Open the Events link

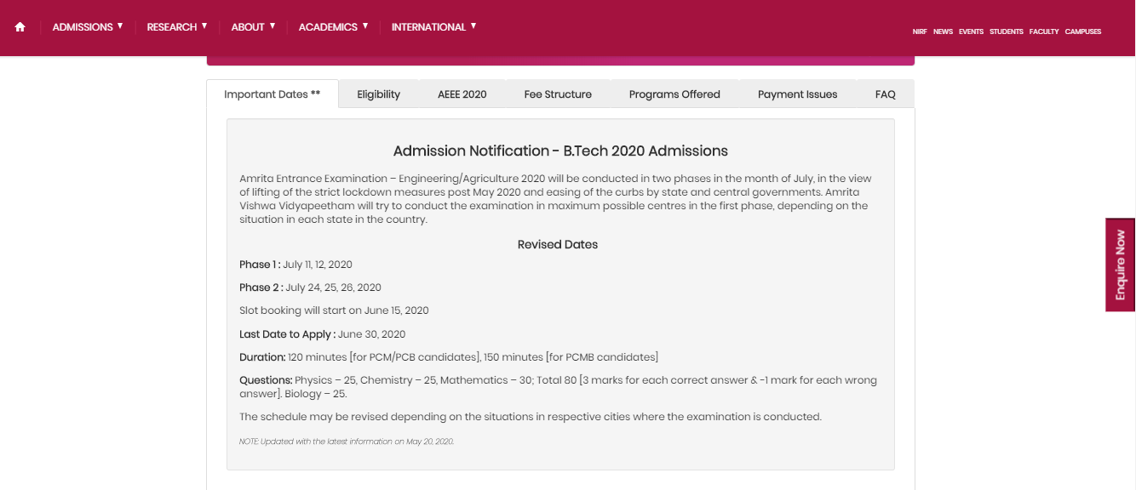971,31
